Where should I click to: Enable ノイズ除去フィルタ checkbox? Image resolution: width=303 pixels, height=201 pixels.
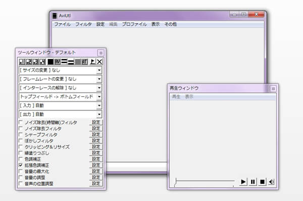click(x=21, y=128)
